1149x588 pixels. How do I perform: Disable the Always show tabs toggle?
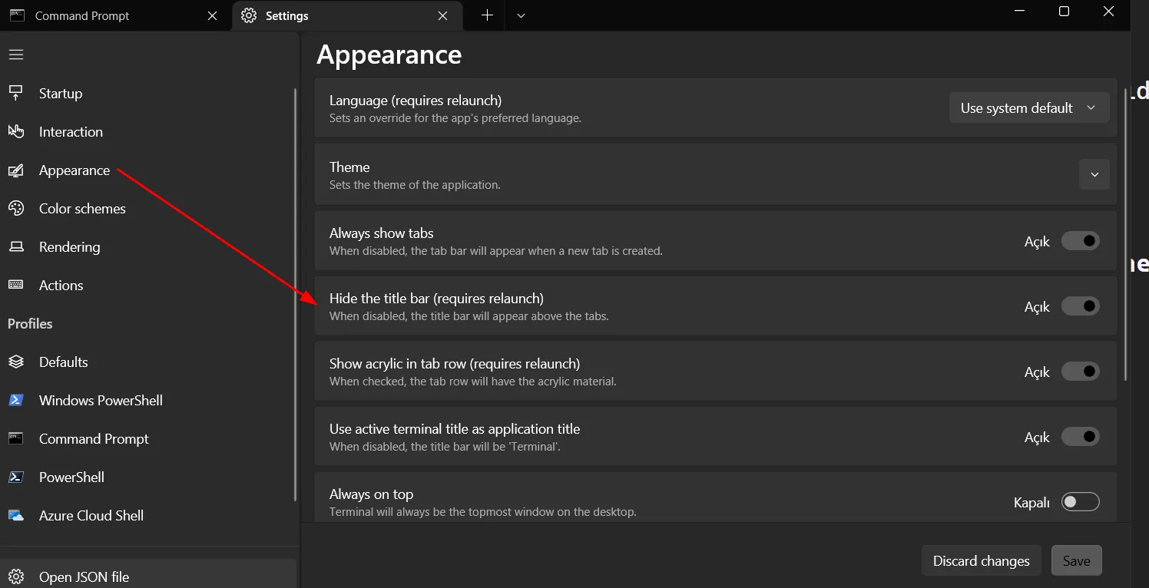point(1081,241)
